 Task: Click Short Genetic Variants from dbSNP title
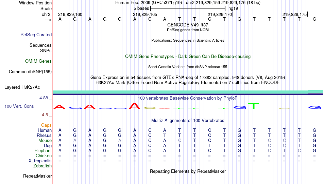[188, 67]
